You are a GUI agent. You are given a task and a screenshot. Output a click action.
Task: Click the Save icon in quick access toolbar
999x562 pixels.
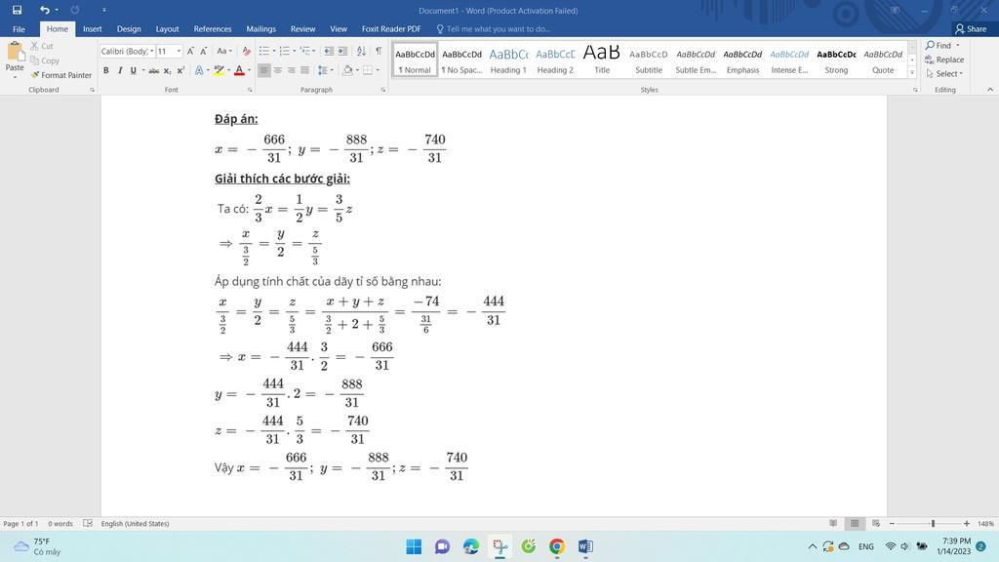coord(17,10)
